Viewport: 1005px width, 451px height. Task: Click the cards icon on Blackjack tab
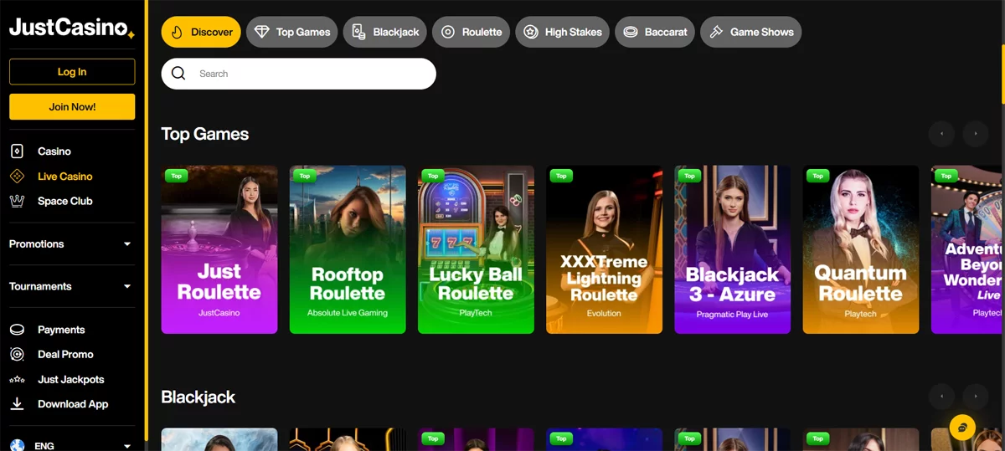(x=358, y=32)
